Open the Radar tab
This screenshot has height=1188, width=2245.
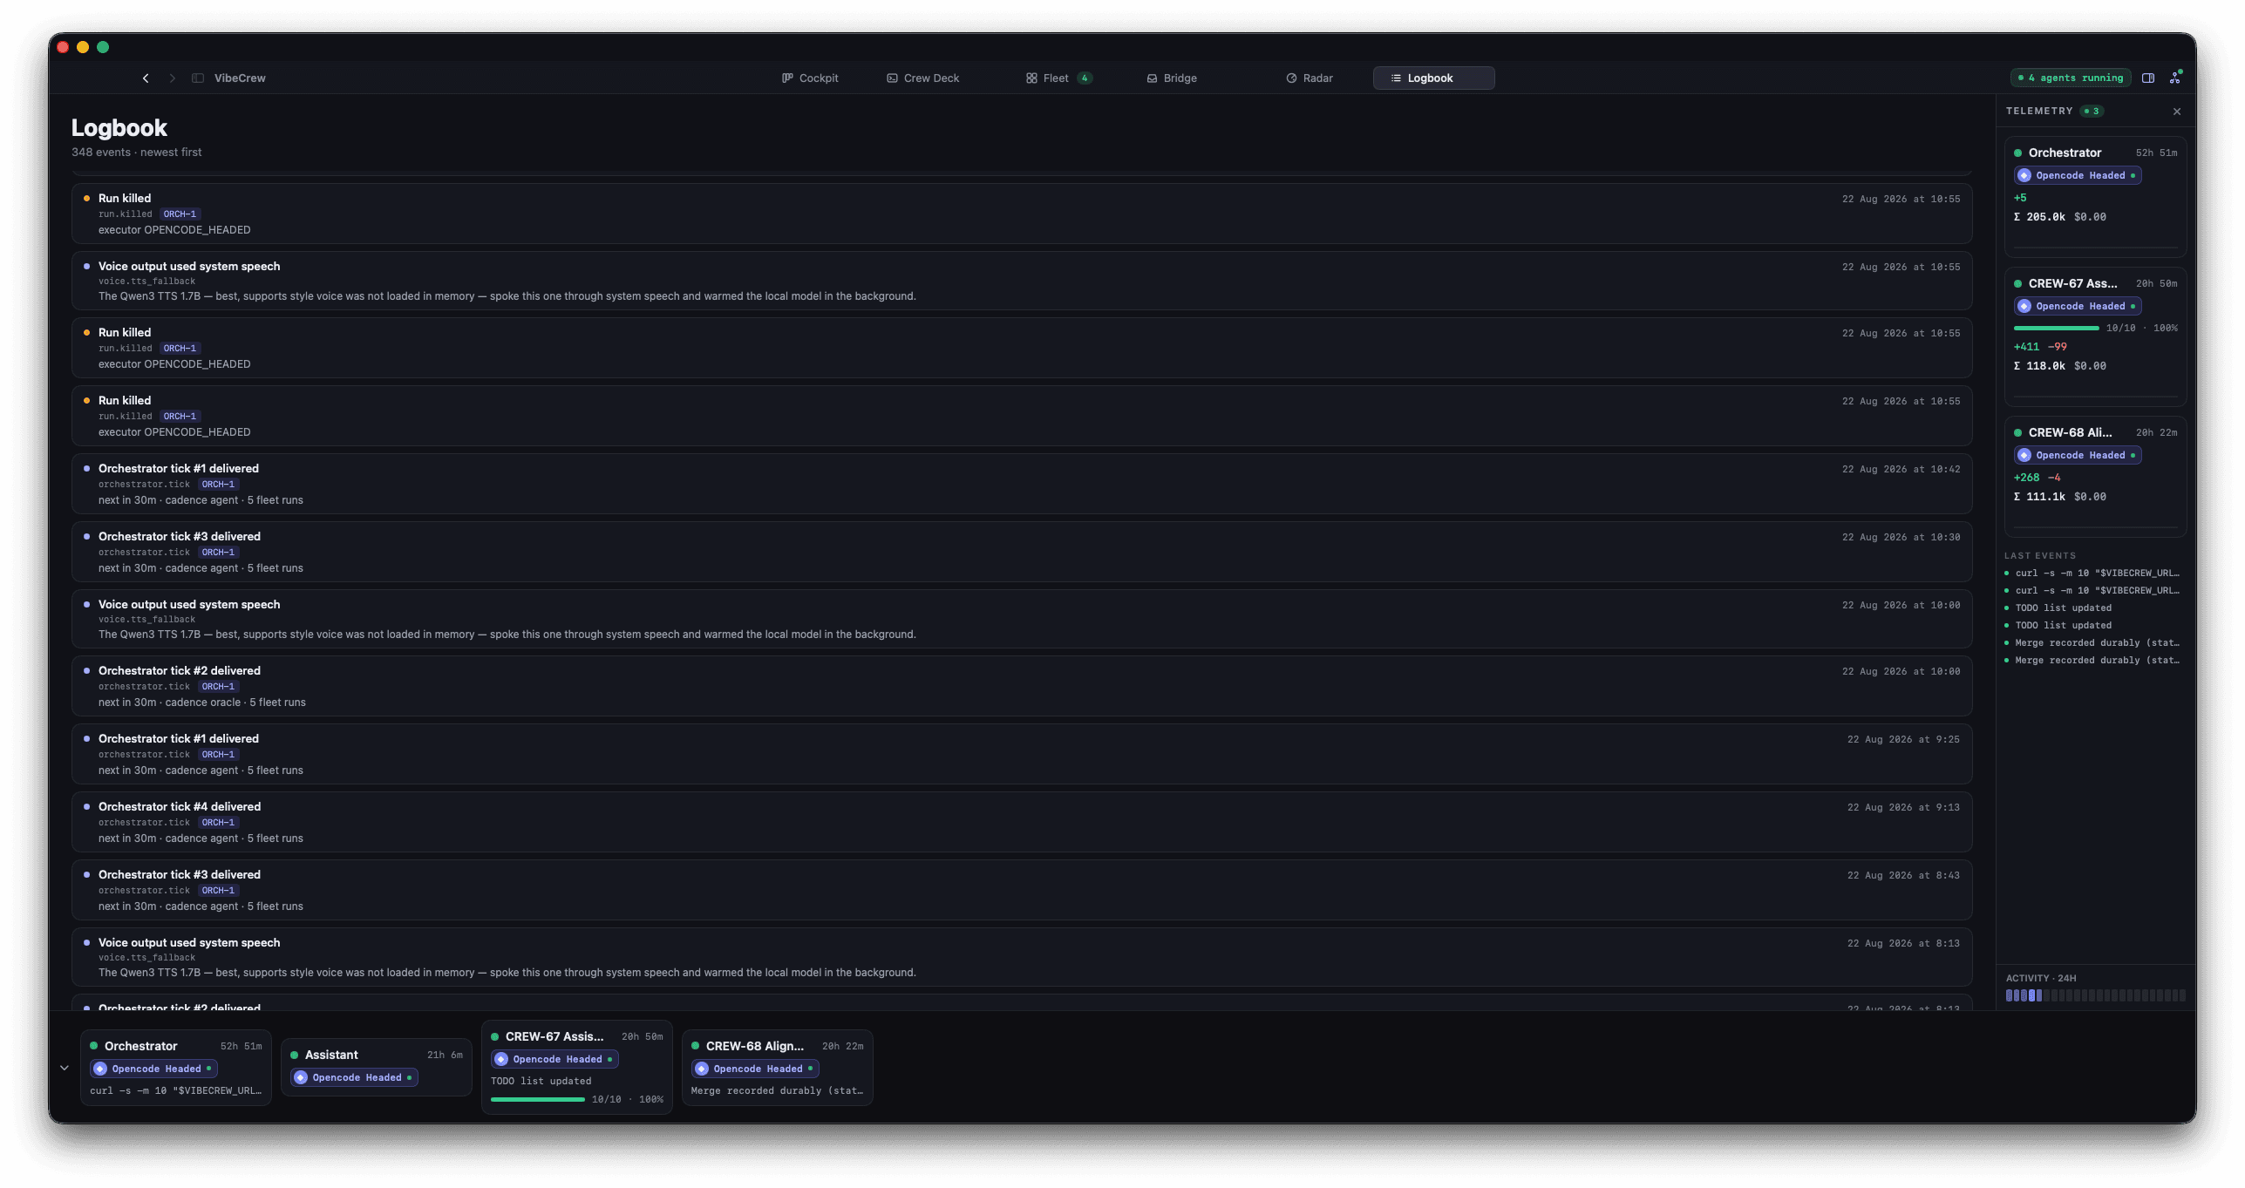[1310, 78]
